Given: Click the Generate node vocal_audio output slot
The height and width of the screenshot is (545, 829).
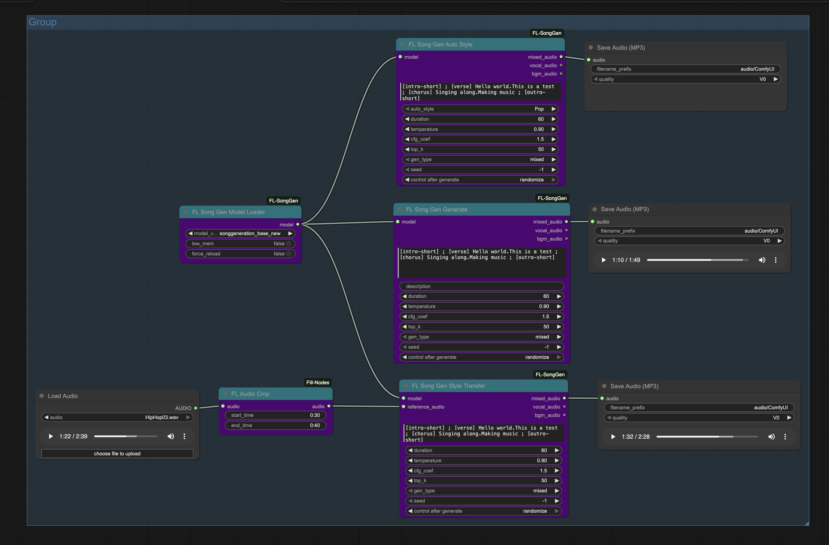Looking at the screenshot, I should pos(566,230).
